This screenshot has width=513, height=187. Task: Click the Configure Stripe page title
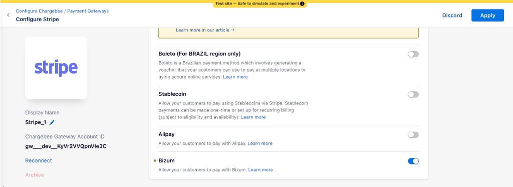tap(37, 20)
